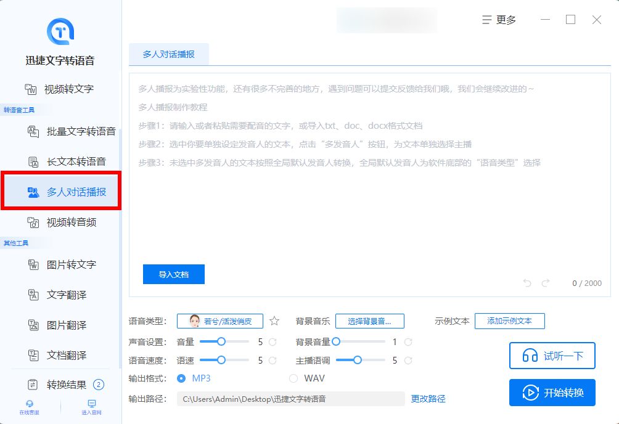Switch to the 多人对话播报 tab

coord(168,54)
